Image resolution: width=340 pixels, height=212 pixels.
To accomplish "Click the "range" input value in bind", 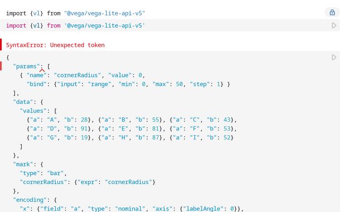I will click(99, 84).
